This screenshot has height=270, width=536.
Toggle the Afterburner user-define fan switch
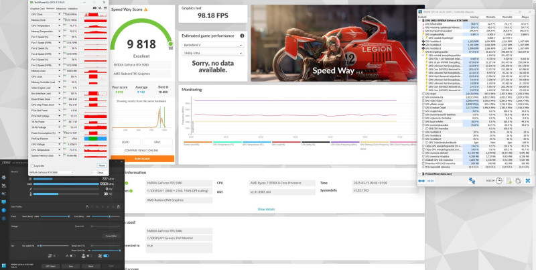pyautogui.click(x=89, y=256)
